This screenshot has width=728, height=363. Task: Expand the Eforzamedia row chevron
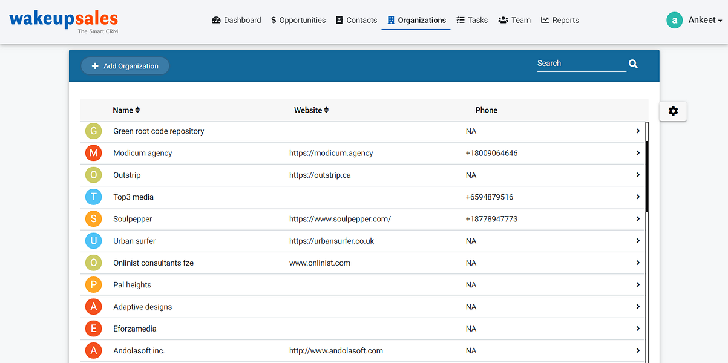pos(638,329)
